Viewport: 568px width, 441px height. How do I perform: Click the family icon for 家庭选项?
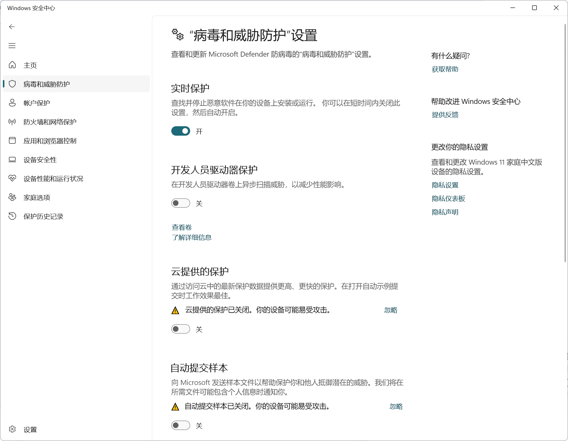[12, 197]
